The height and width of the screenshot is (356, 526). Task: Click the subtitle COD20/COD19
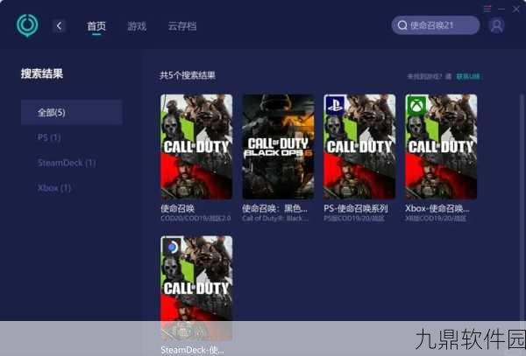click(x=195, y=218)
